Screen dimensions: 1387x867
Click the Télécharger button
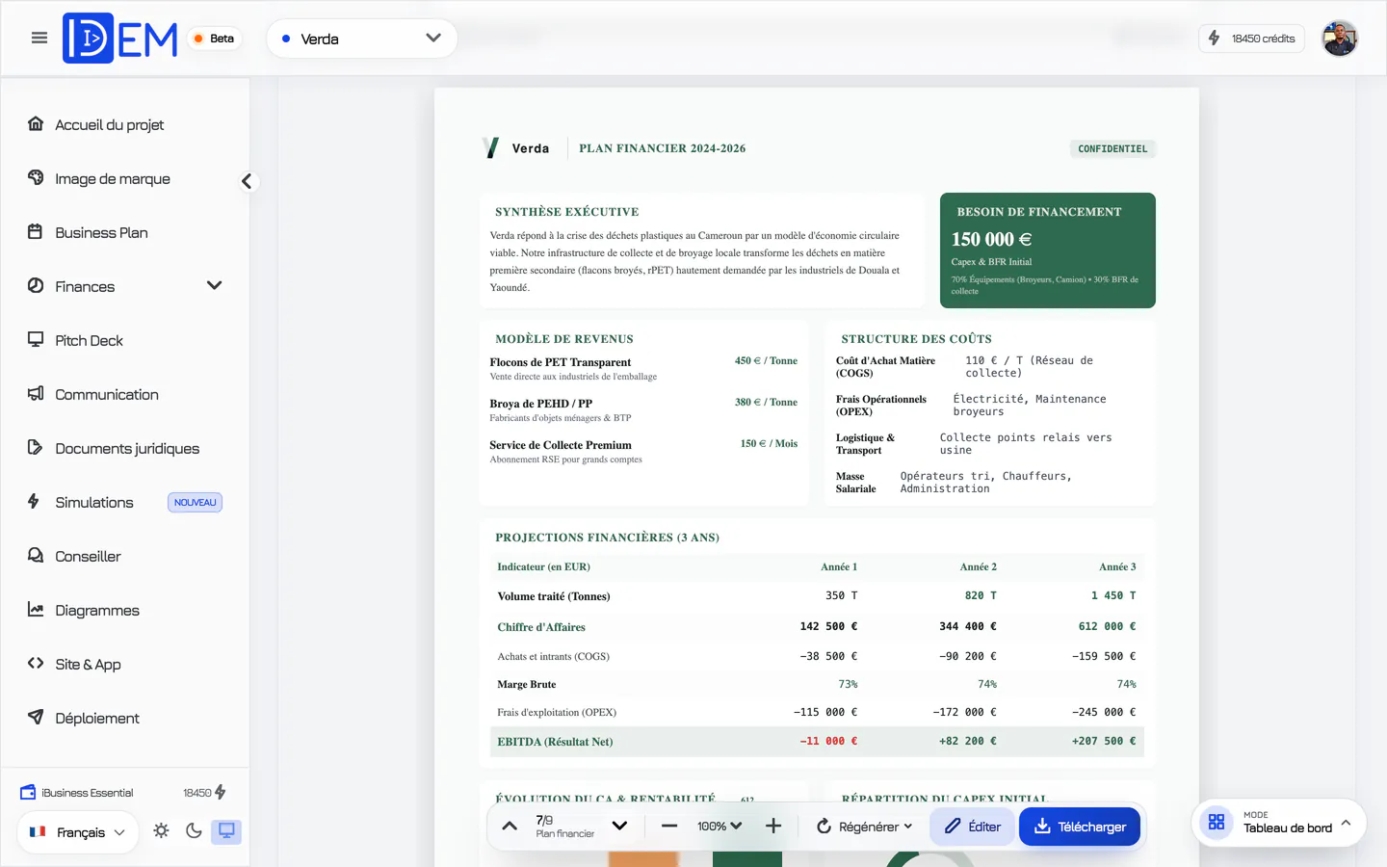tap(1080, 827)
